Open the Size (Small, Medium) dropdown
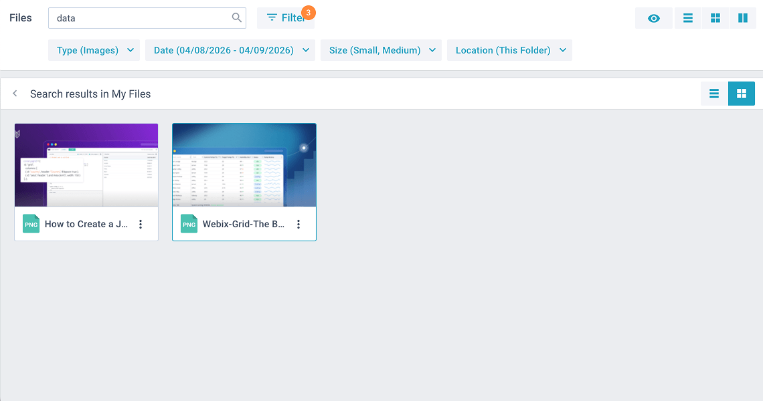This screenshot has width=763, height=401. point(381,50)
